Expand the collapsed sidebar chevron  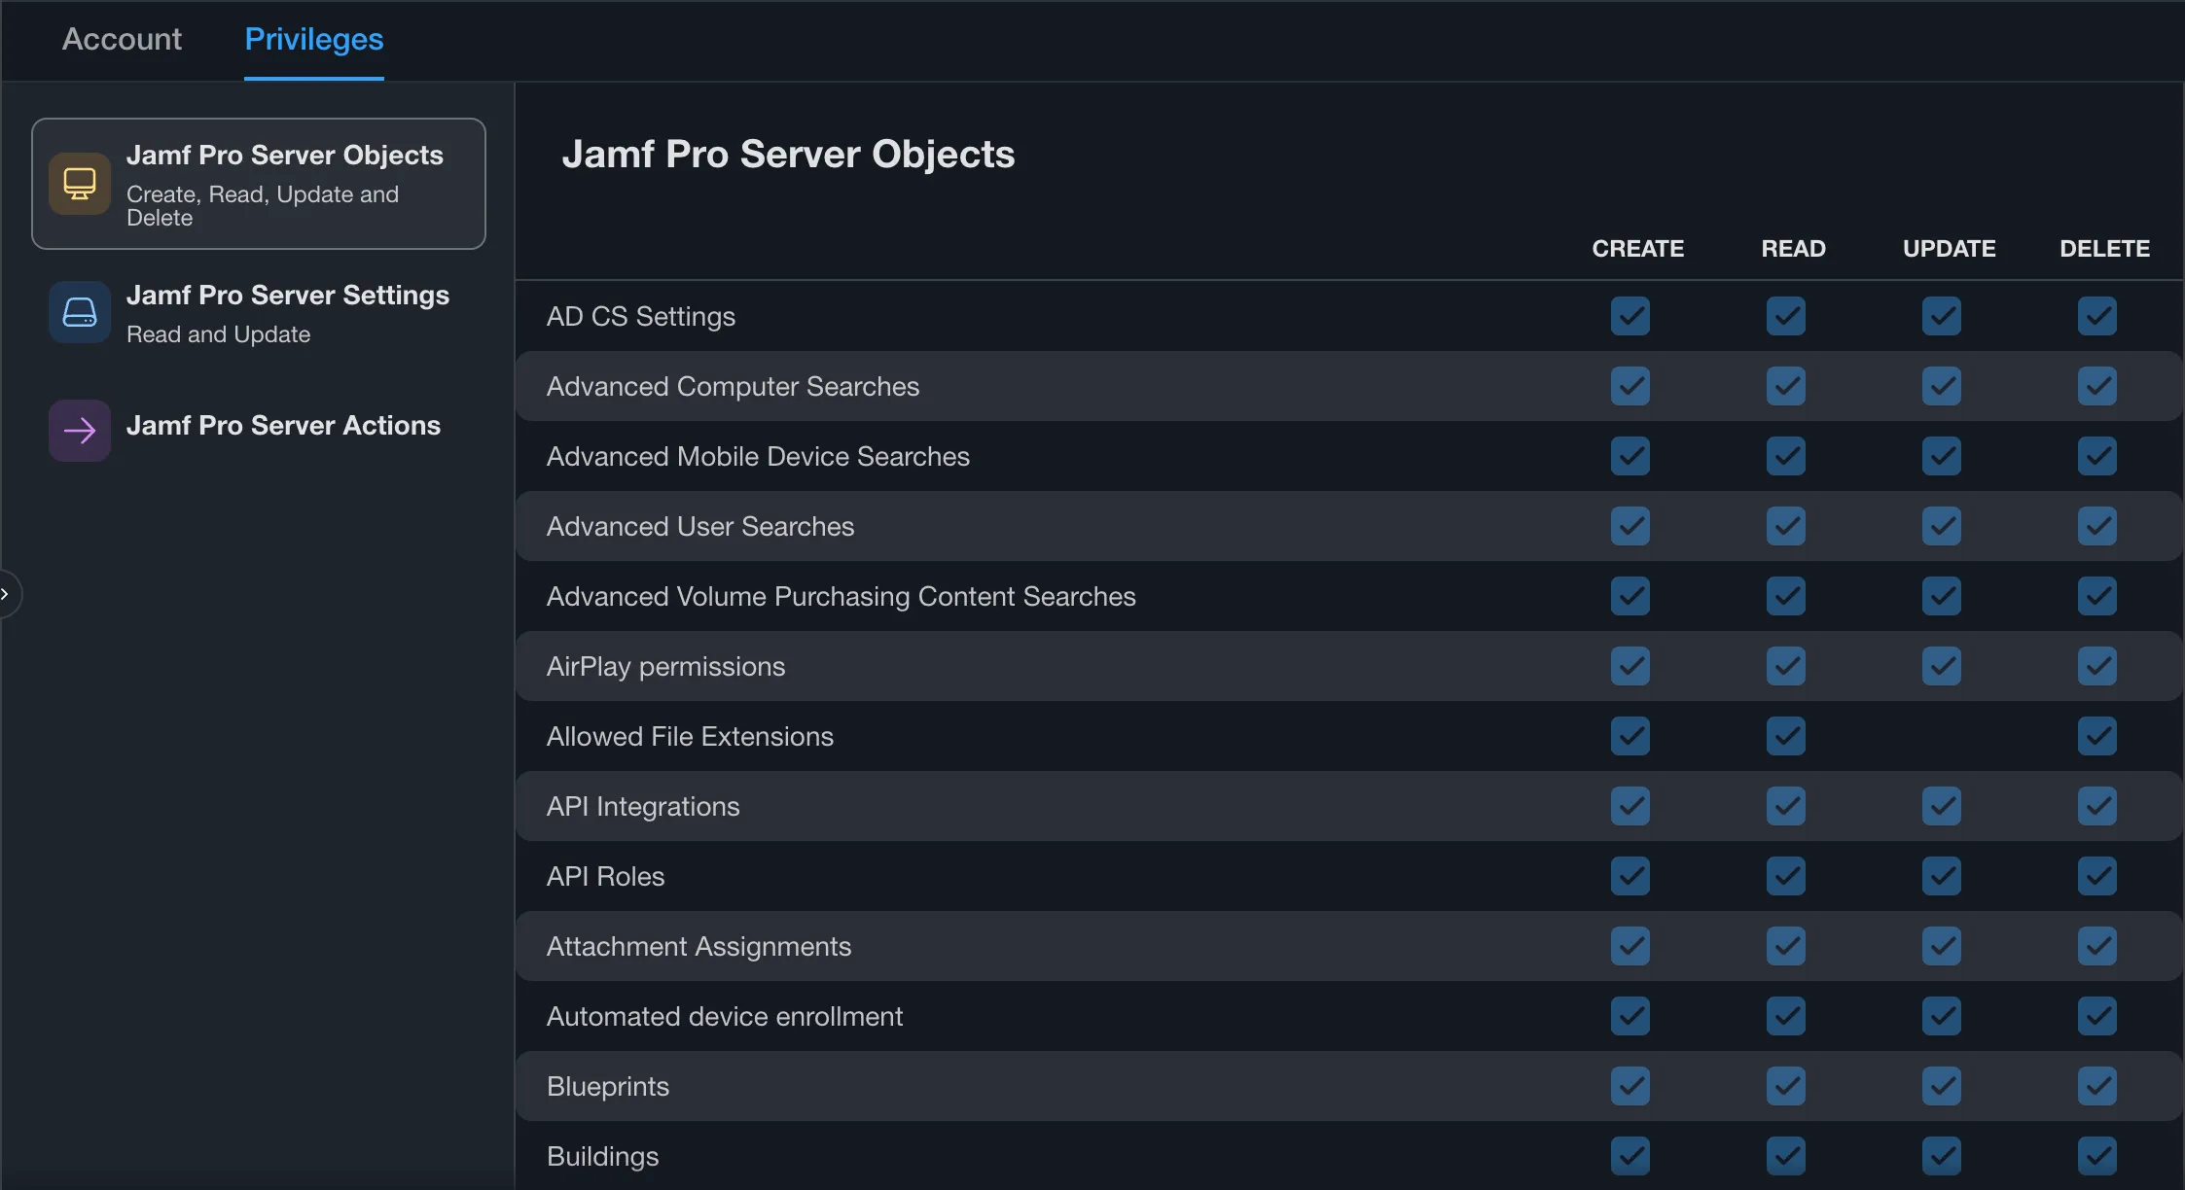6,594
